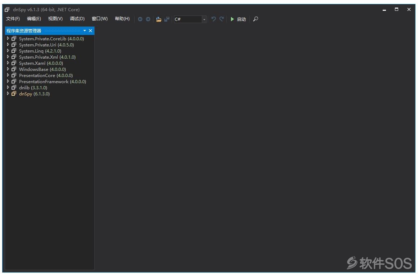Click the search magnifier icon
Screen dimensions: 418x274
coord(255,19)
